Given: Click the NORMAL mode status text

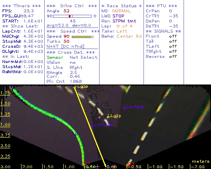Looking at the screenshot, I should click(x=122, y=11).
